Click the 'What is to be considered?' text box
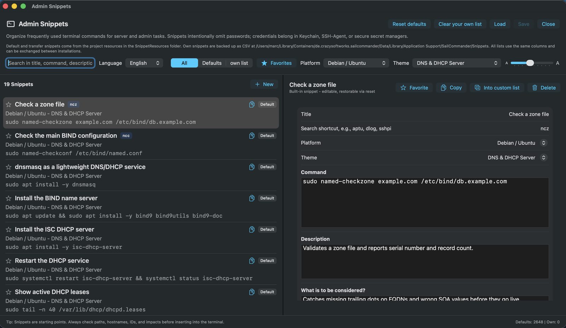566x328 pixels. pyautogui.click(x=424, y=298)
